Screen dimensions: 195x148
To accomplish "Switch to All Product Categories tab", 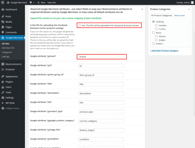I will click(x=161, y=16).
